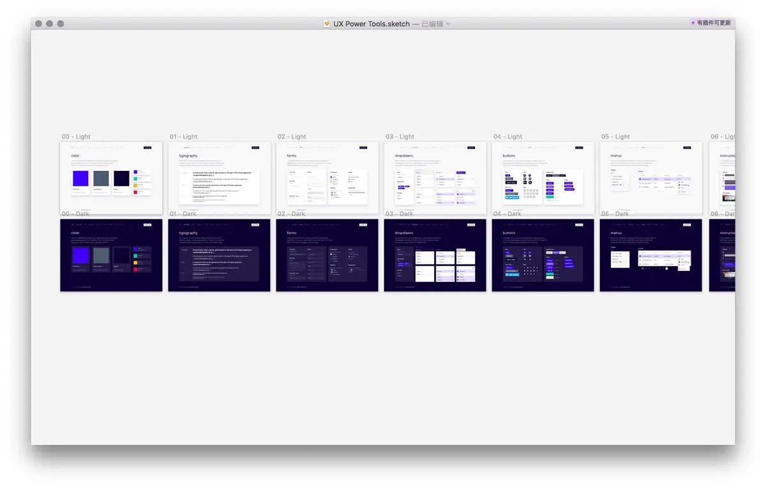Click the typography sample card in 01 - Dark
The height and width of the screenshot is (489, 766).
219,264
